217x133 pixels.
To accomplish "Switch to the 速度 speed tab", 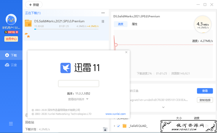I will coord(120,24).
